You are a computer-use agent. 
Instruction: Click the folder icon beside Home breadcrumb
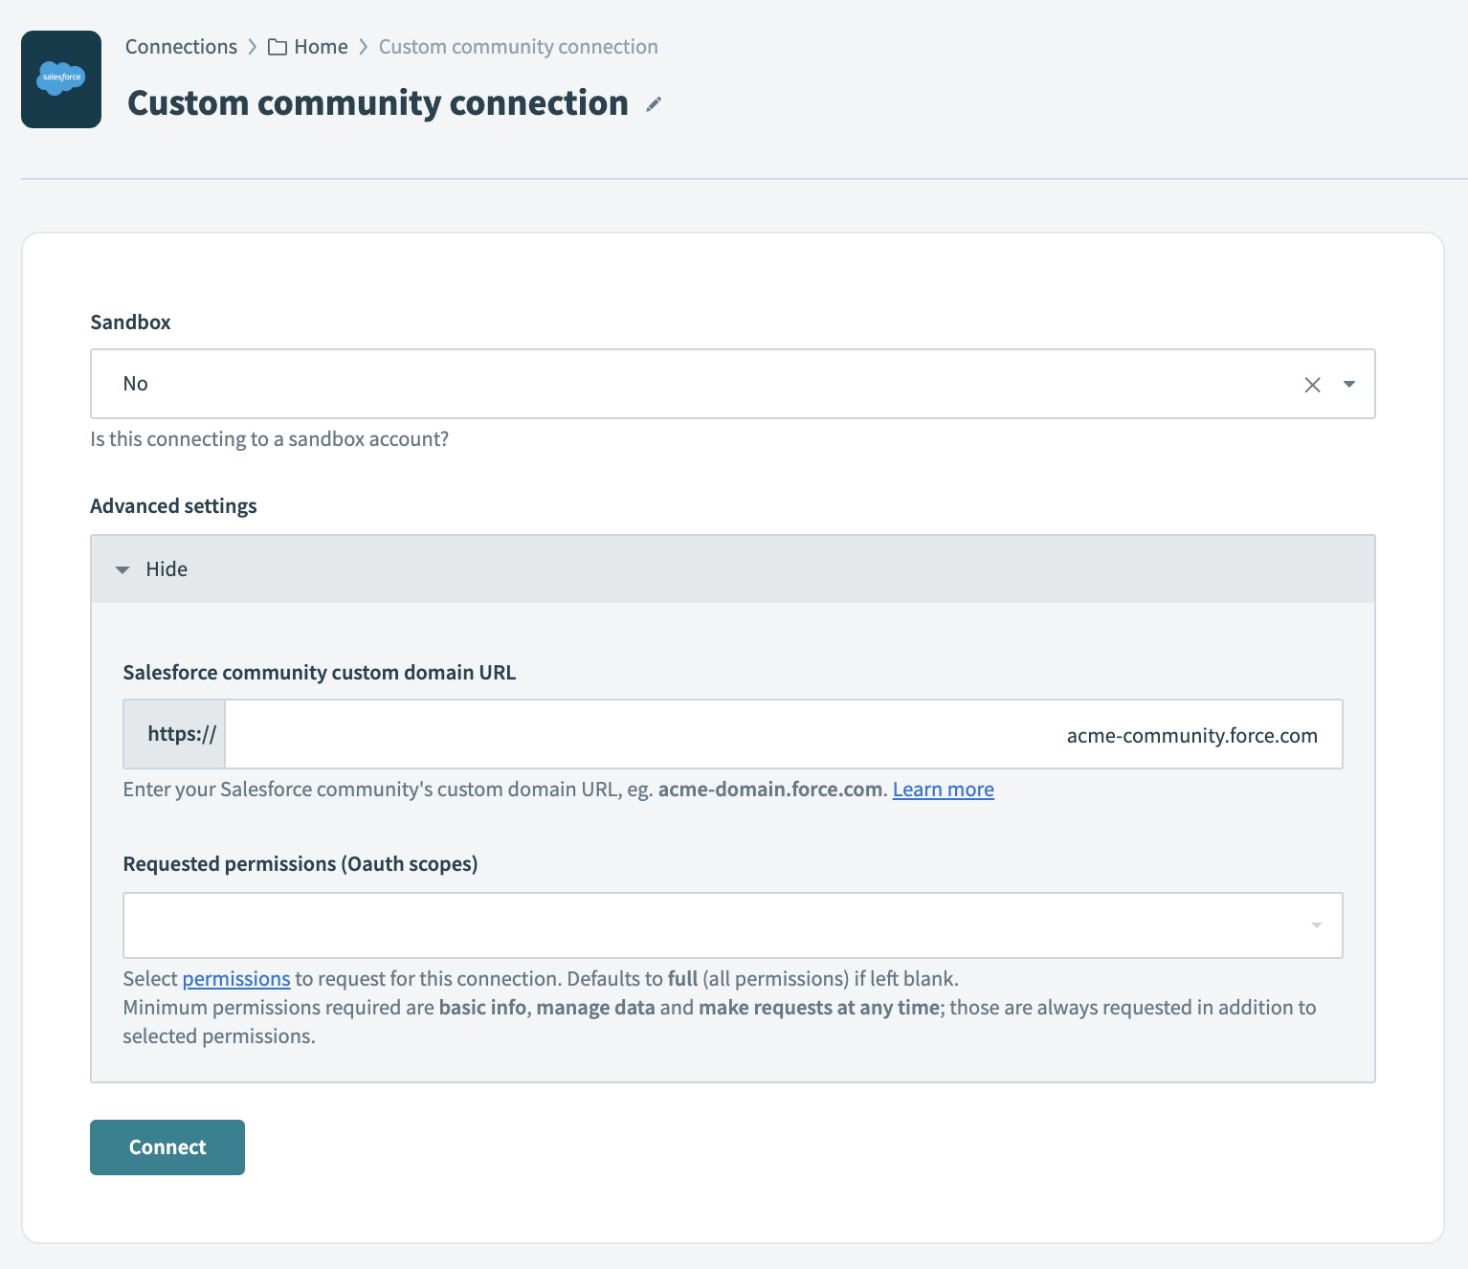point(276,46)
